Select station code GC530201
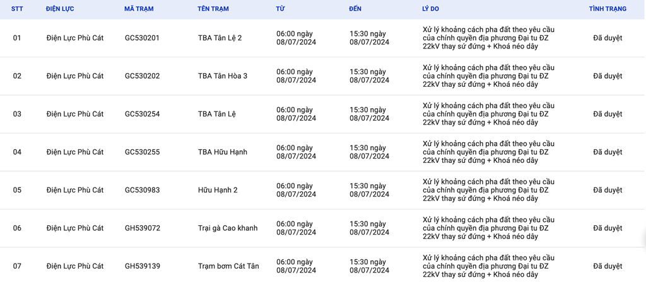The width and height of the screenshot is (646, 285). click(x=142, y=38)
